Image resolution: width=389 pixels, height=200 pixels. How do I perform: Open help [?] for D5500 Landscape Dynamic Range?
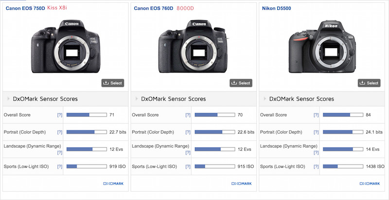click(x=316, y=152)
